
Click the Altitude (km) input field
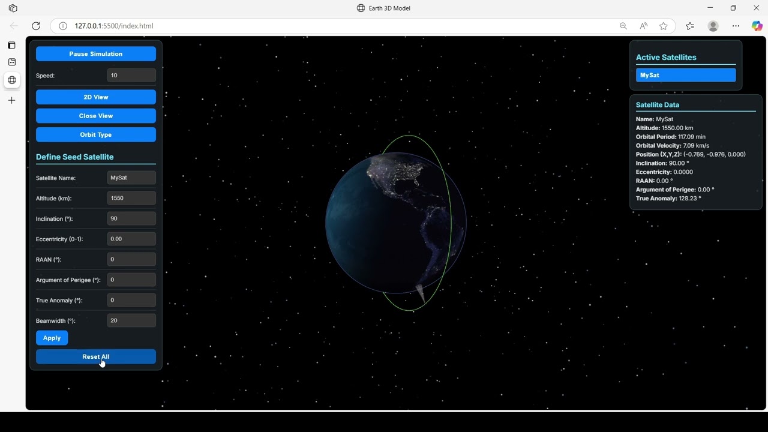pos(131,198)
